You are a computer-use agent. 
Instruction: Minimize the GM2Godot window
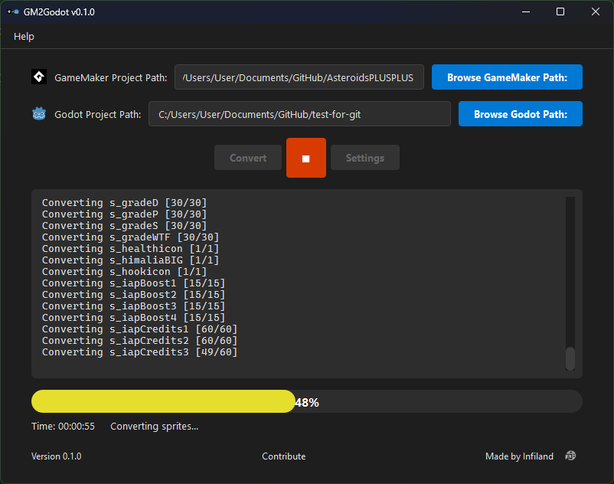coord(526,11)
